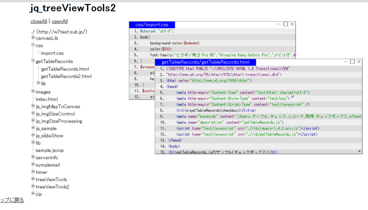The image size is (368, 210).
Task: Click the closeAll link
Action: point(39,21)
